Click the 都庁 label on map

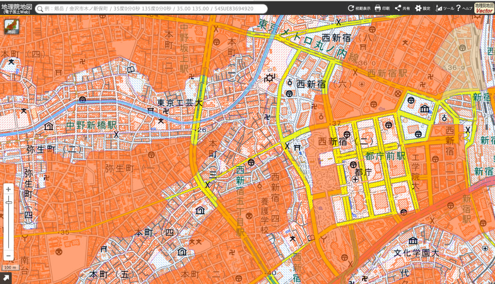click(x=364, y=172)
